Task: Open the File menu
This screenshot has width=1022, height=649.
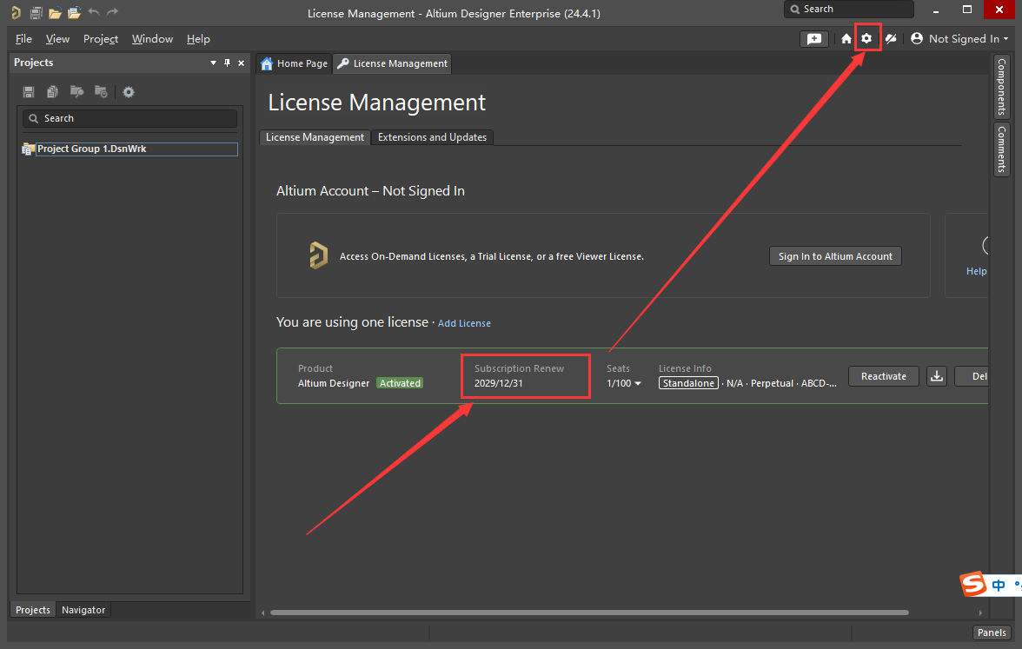Action: [23, 39]
